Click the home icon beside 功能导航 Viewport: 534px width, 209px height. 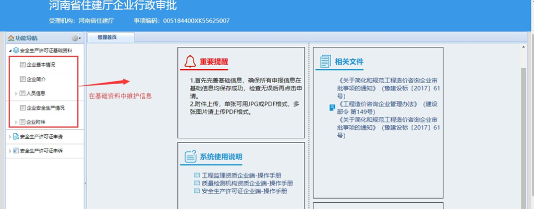pos(11,38)
